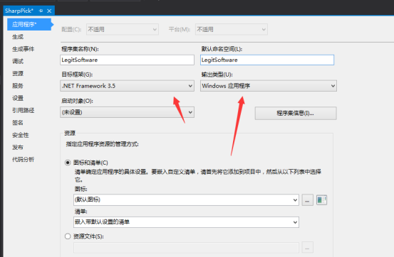Open the 生成事件 settings page

[x=23, y=49]
